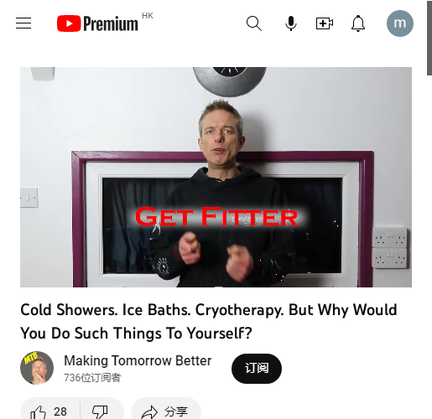Visit the Making Tomorrow Better channel name
The width and height of the screenshot is (432, 419).
[x=138, y=360]
